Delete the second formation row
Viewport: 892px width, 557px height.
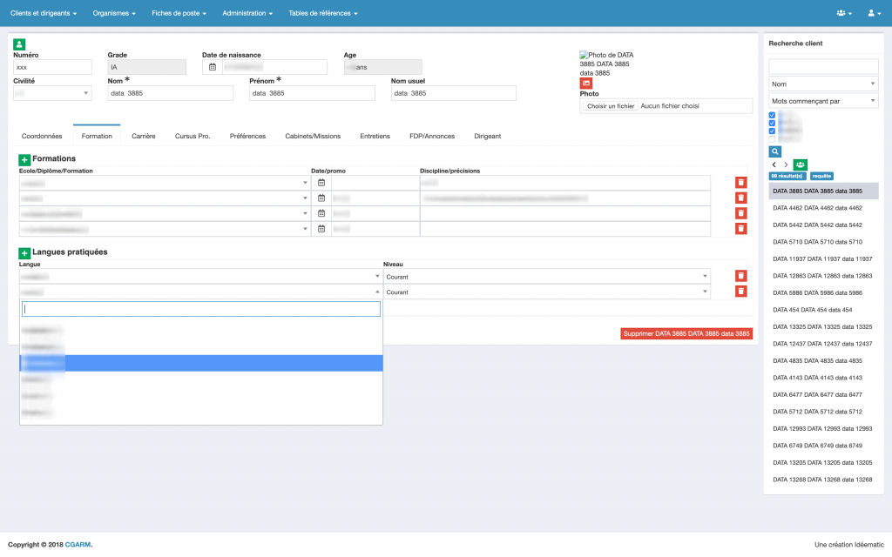740,198
